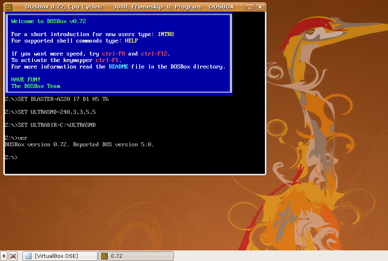This screenshot has width=388, height=261.
Task: Click the red ctrl-F1 keymapper text
Action: click(107, 60)
